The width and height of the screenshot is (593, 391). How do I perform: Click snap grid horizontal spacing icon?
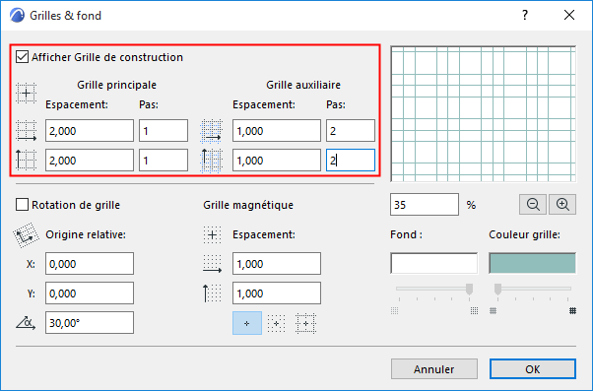pyautogui.click(x=212, y=264)
